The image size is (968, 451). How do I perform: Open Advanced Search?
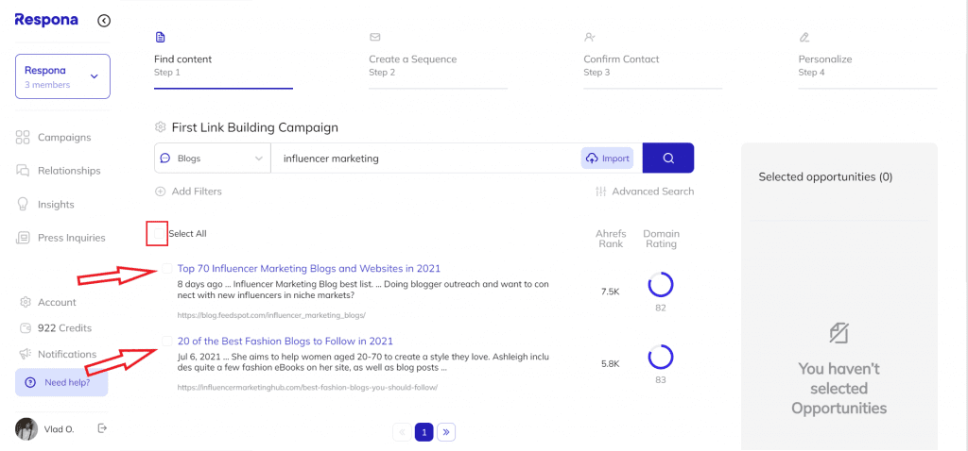pyautogui.click(x=645, y=192)
